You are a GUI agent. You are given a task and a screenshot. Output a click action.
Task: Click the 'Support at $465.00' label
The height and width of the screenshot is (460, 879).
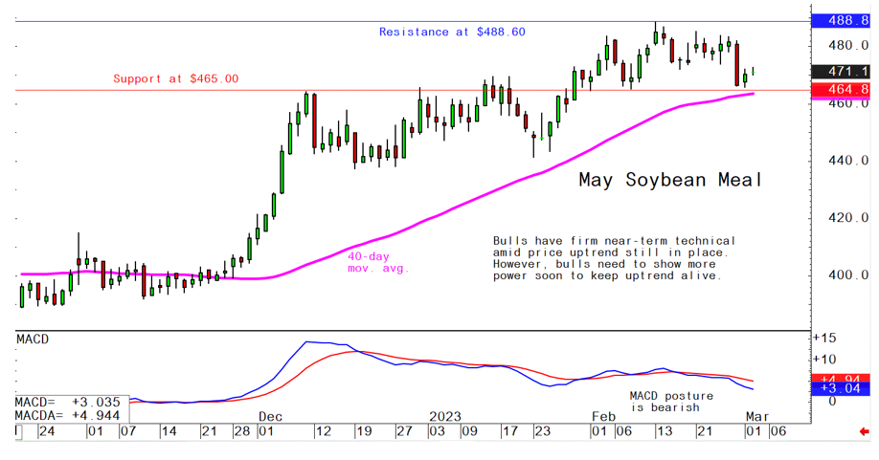pyautogui.click(x=176, y=78)
